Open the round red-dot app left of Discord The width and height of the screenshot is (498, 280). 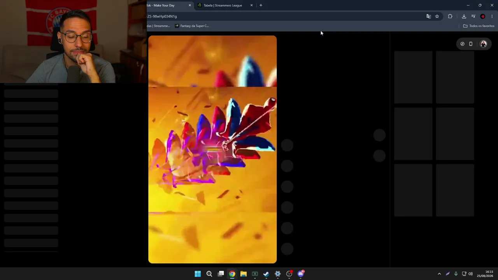289,274
